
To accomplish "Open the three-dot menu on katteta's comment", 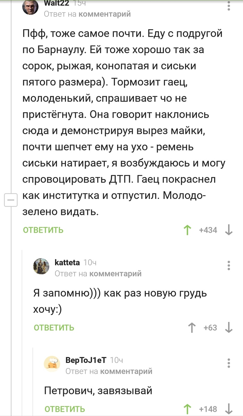I will [228, 265].
